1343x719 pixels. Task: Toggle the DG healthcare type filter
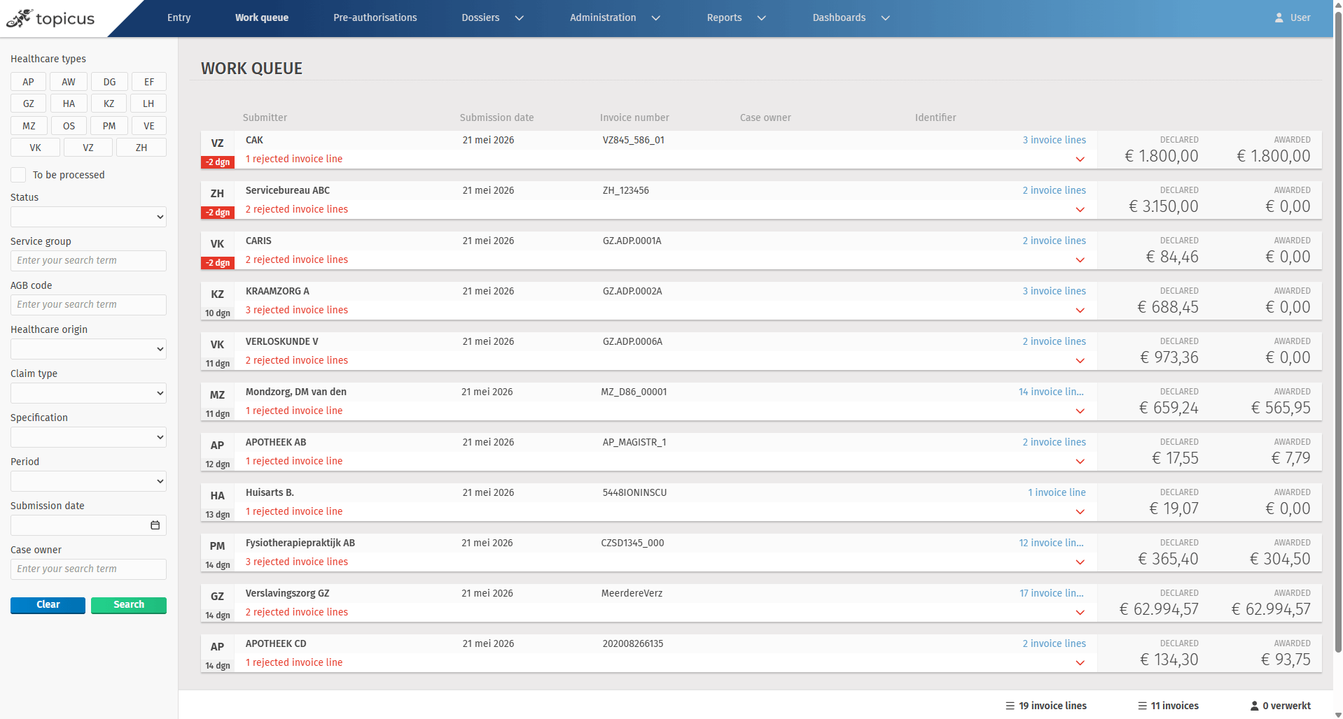click(x=109, y=82)
